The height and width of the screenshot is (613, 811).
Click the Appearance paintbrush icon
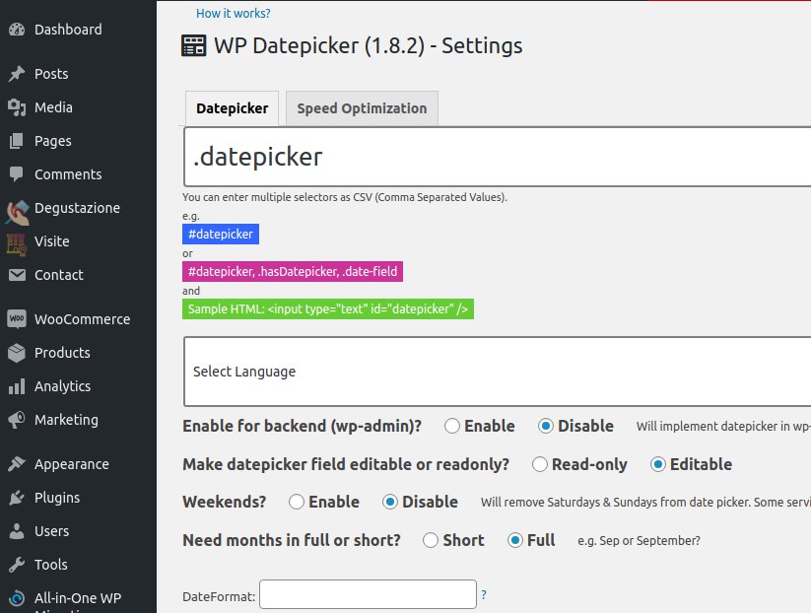[x=16, y=464]
